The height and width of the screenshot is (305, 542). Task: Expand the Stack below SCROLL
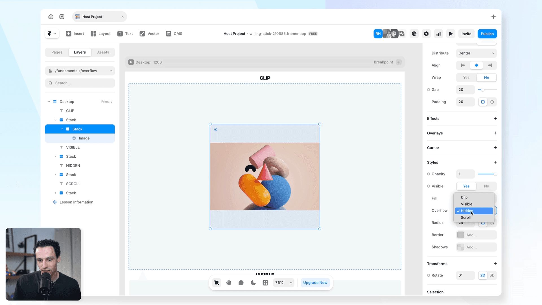[x=55, y=193]
